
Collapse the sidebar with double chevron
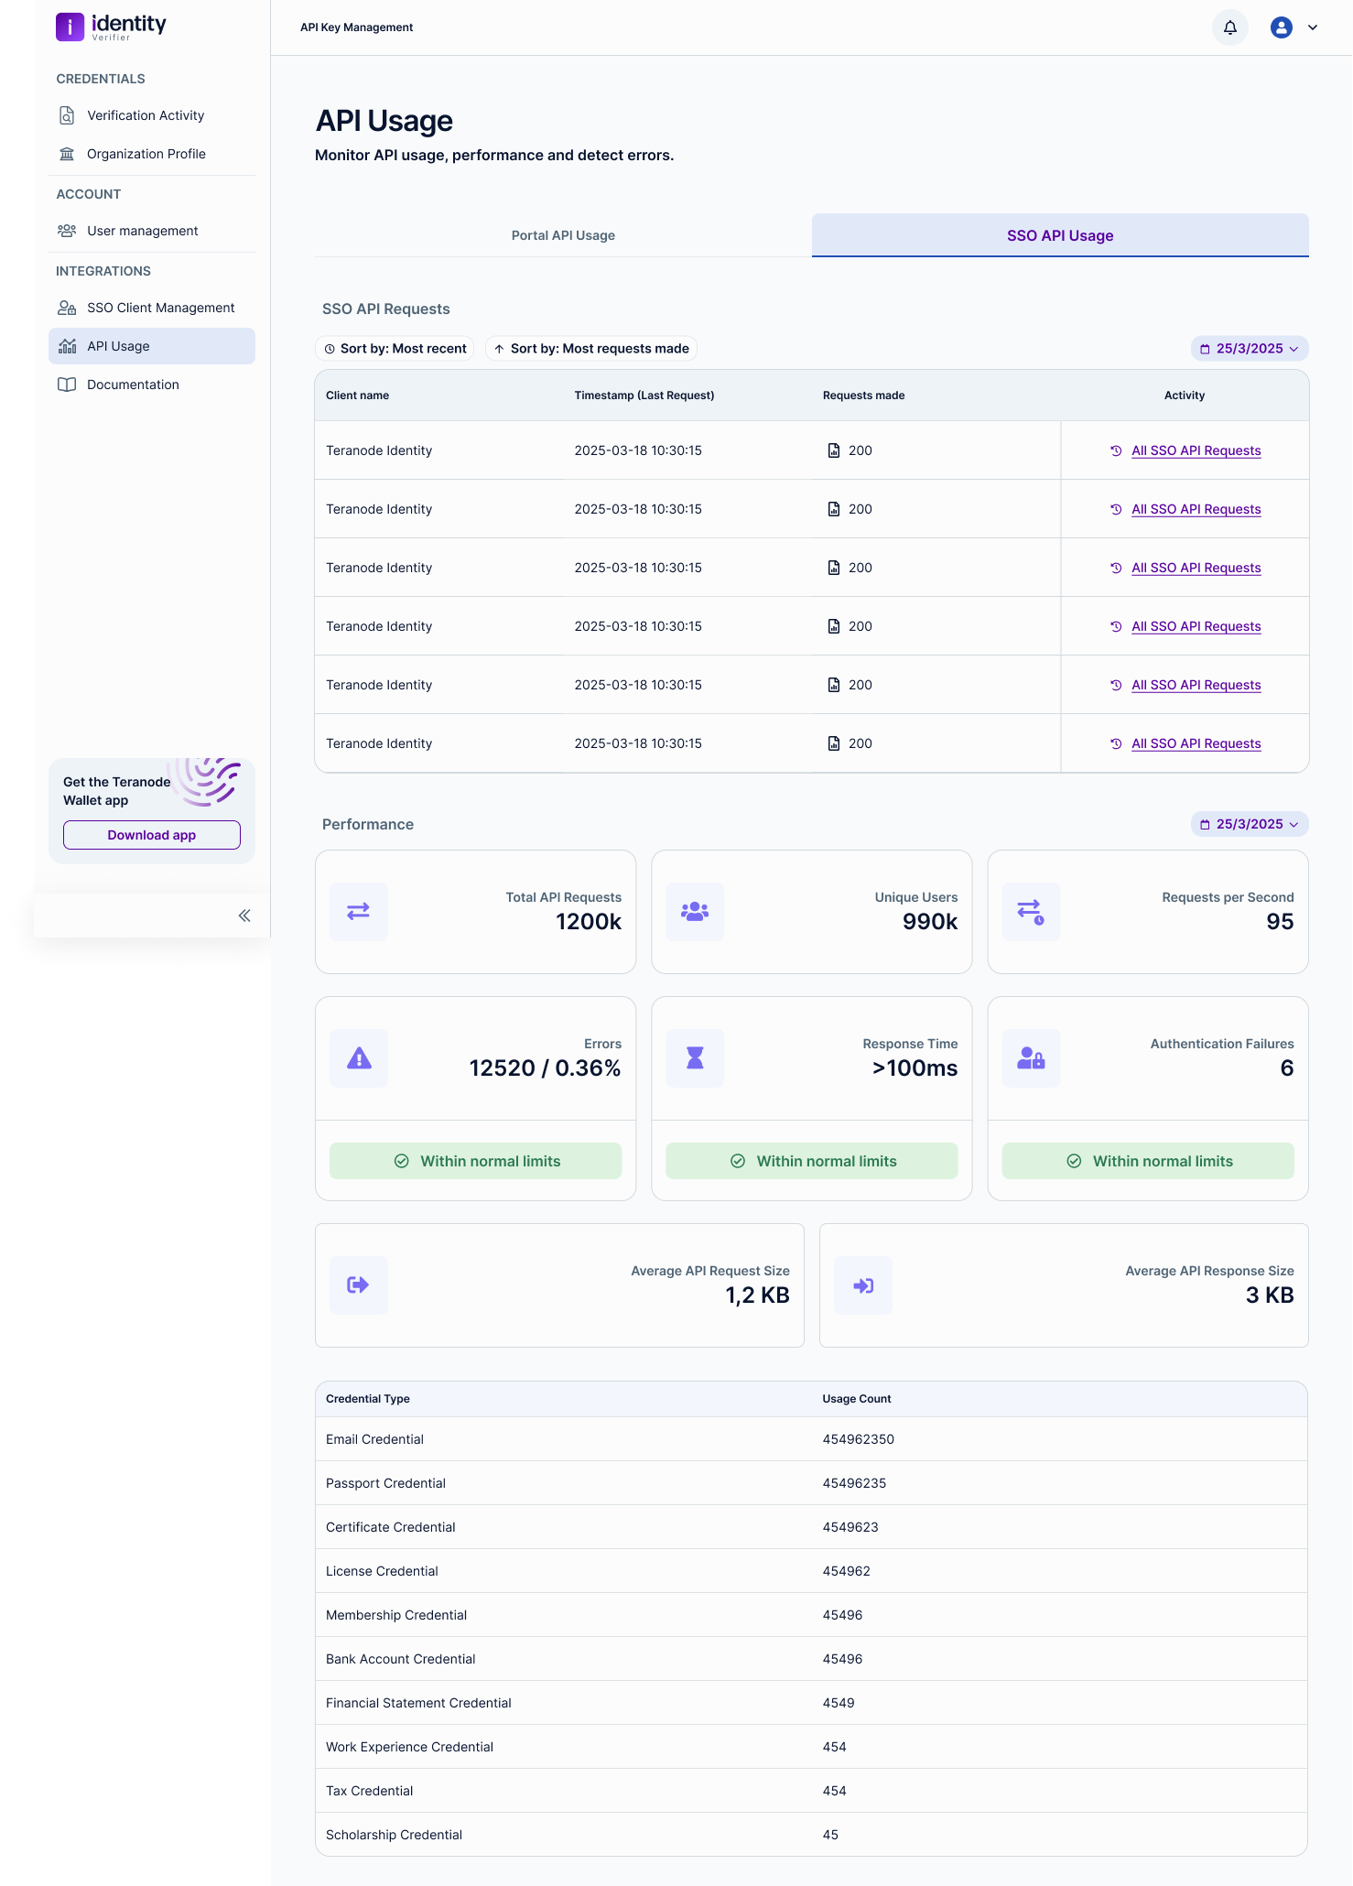(244, 916)
